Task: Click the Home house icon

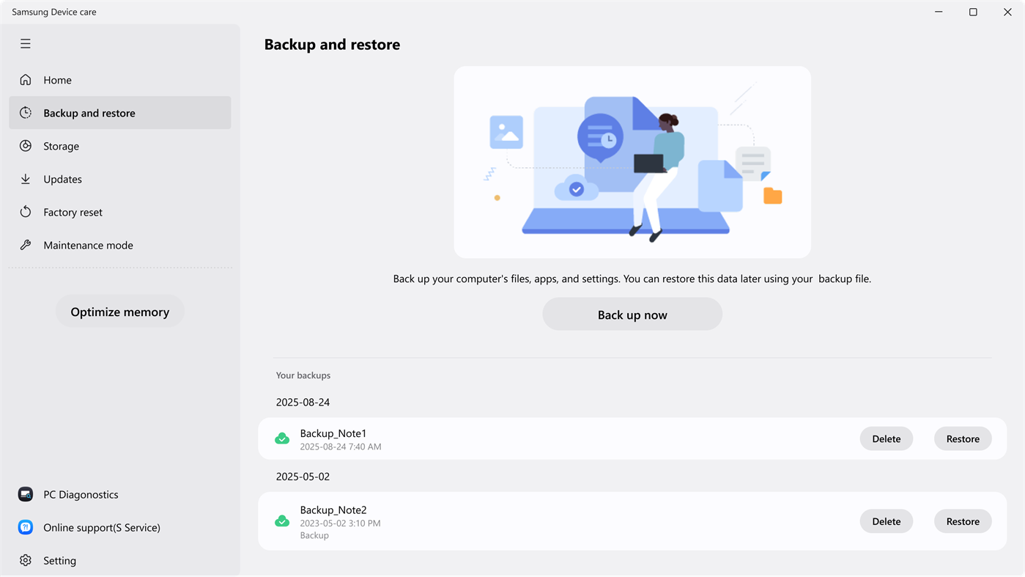Action: tap(26, 80)
